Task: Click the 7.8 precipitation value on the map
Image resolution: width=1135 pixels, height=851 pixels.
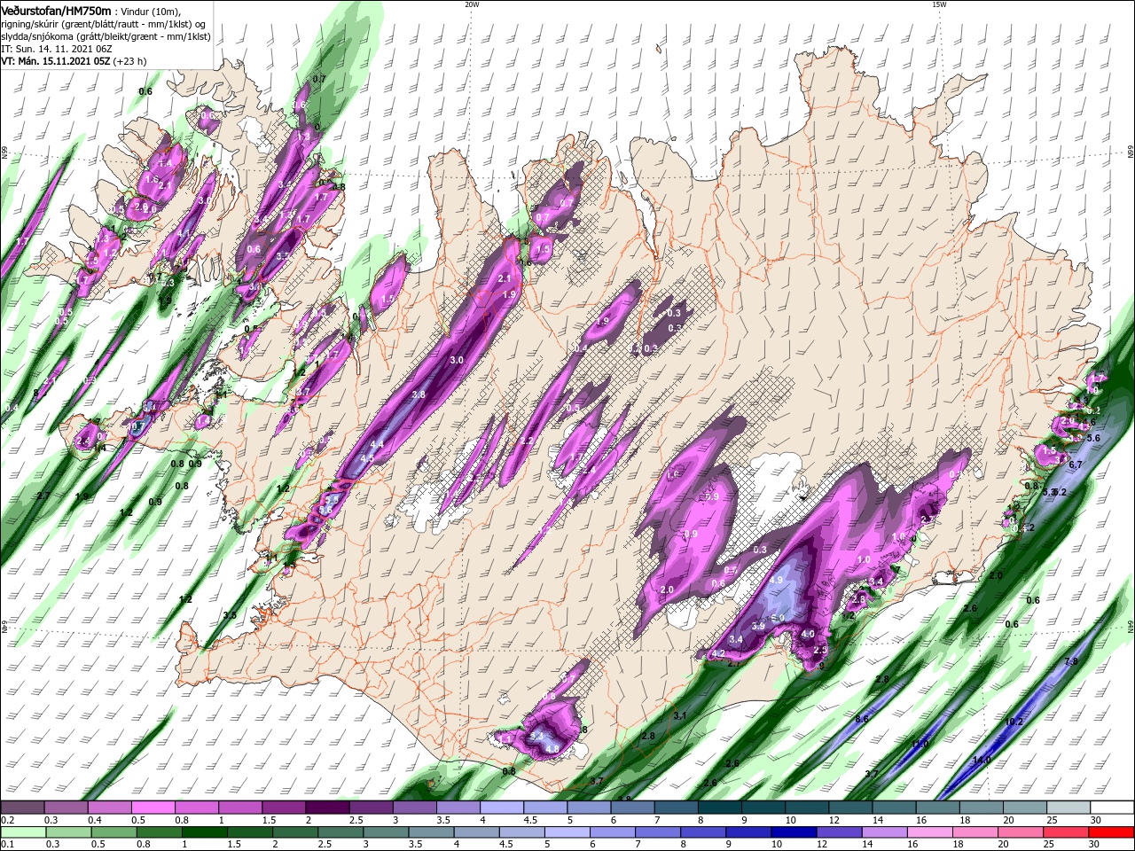Action: click(1070, 661)
